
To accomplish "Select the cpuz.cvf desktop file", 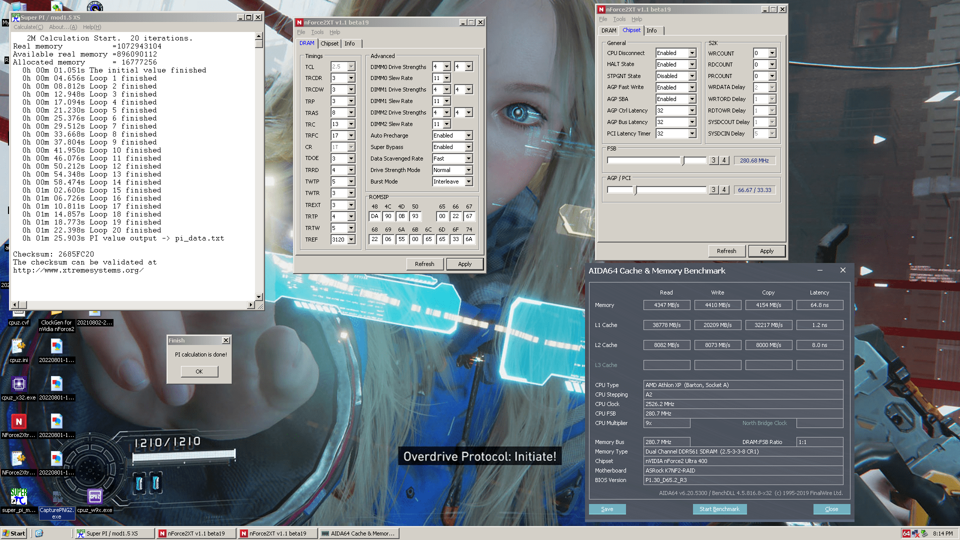I will pos(18,319).
